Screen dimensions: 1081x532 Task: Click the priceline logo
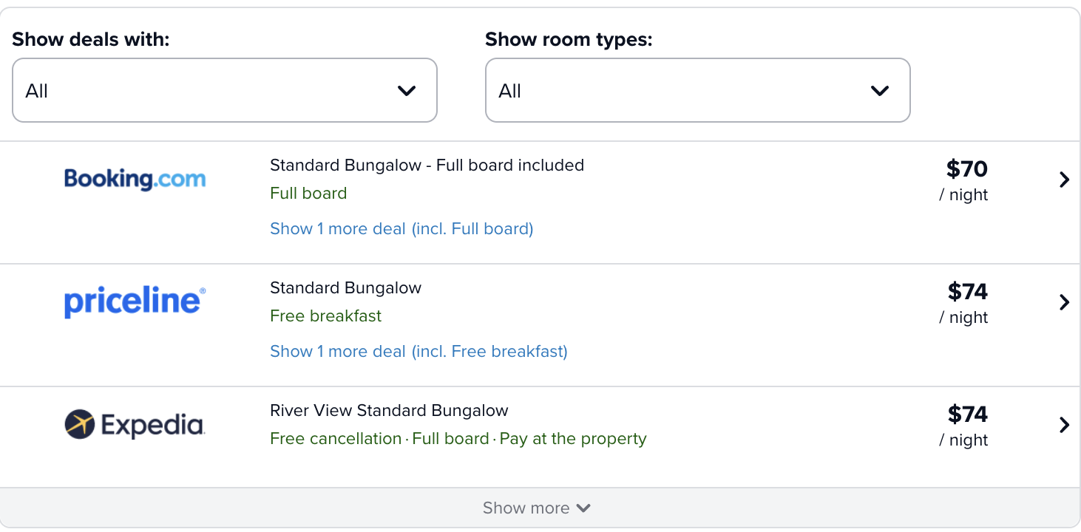click(x=135, y=301)
